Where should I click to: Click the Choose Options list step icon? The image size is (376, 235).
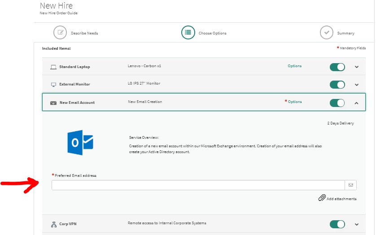click(x=188, y=33)
